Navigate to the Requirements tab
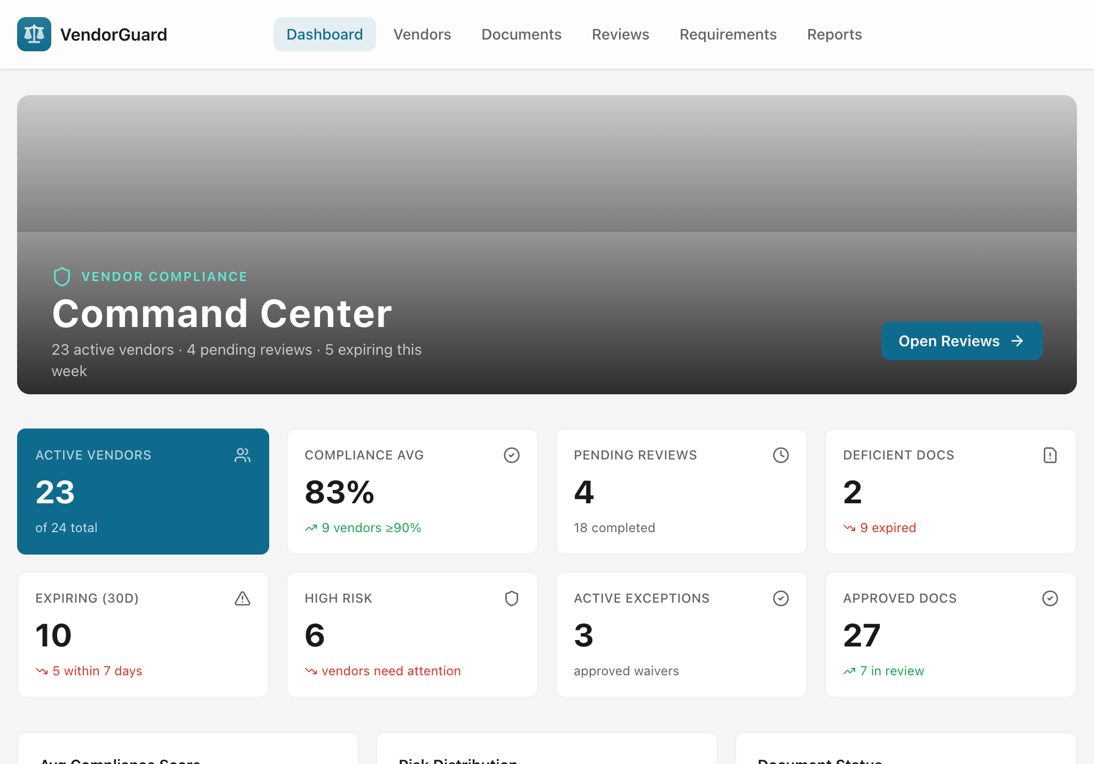 tap(728, 34)
